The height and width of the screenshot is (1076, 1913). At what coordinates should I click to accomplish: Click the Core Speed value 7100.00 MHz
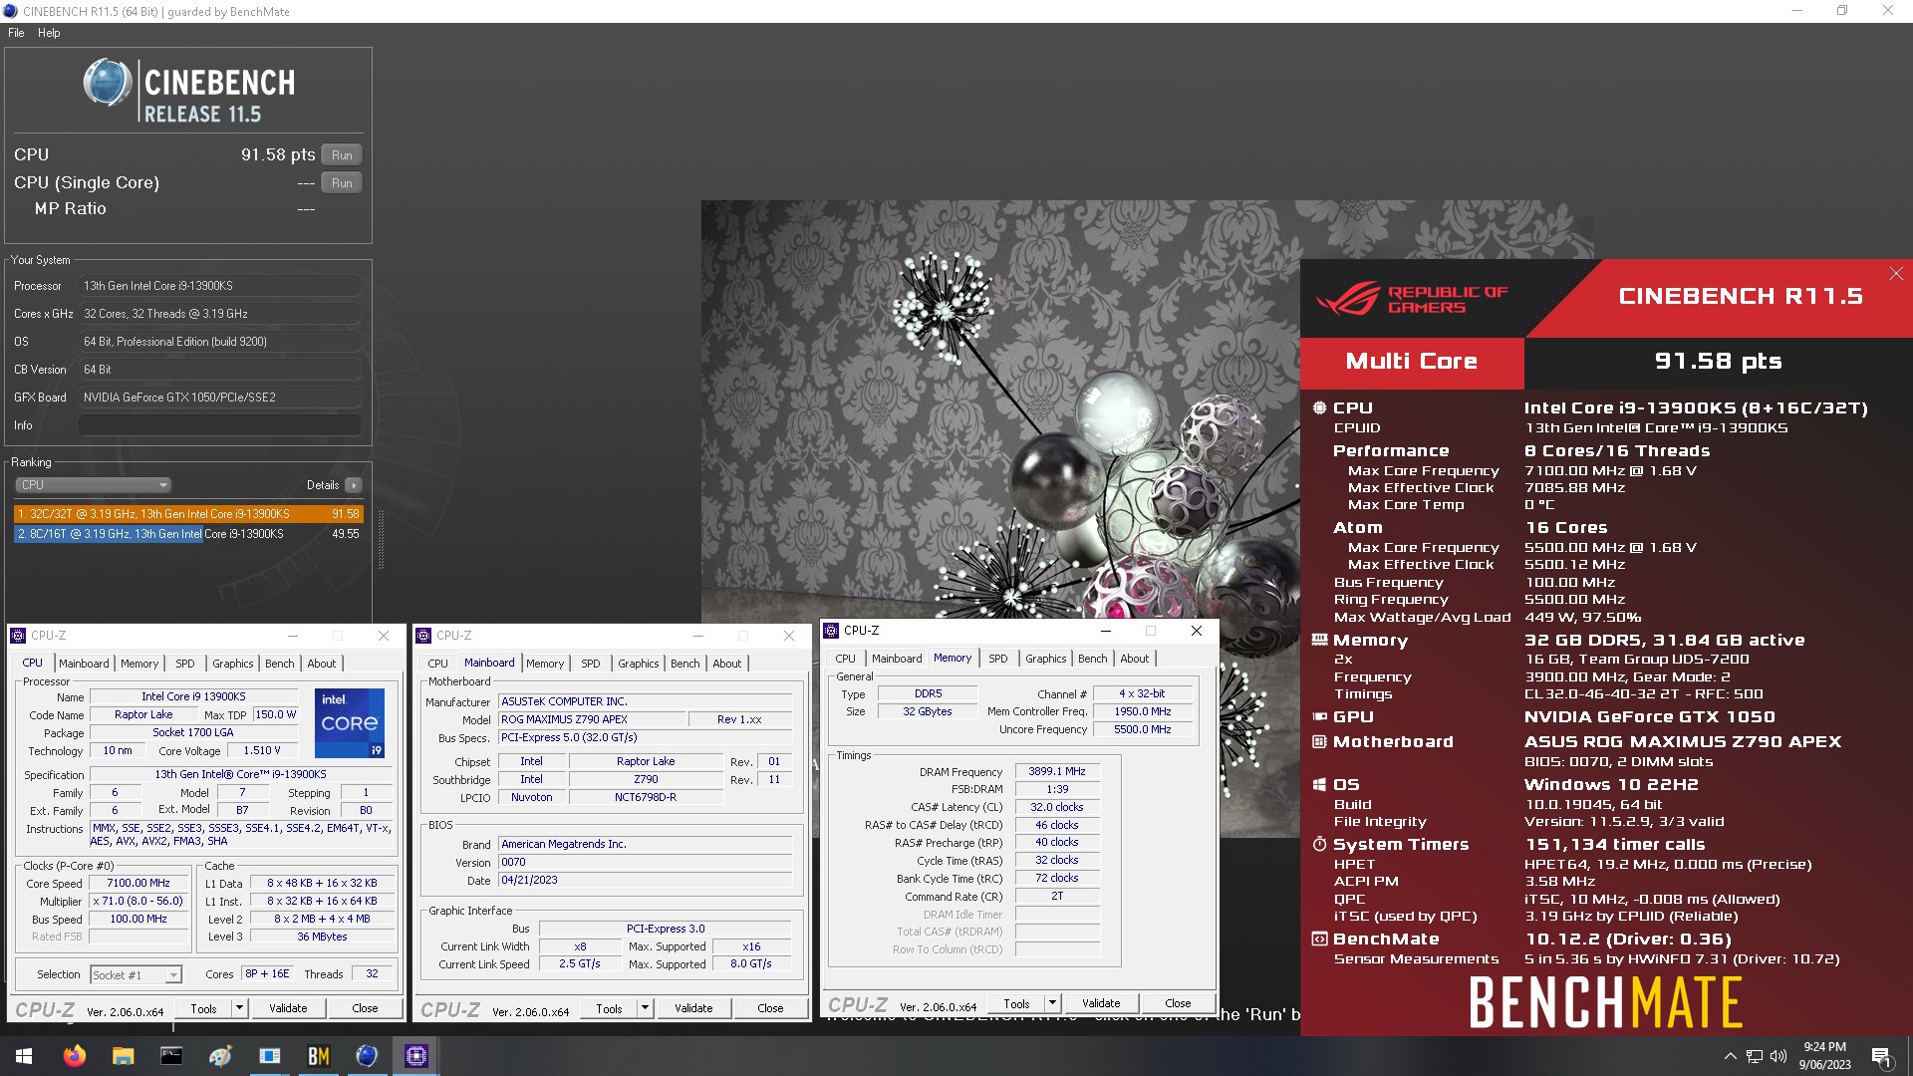tap(138, 883)
